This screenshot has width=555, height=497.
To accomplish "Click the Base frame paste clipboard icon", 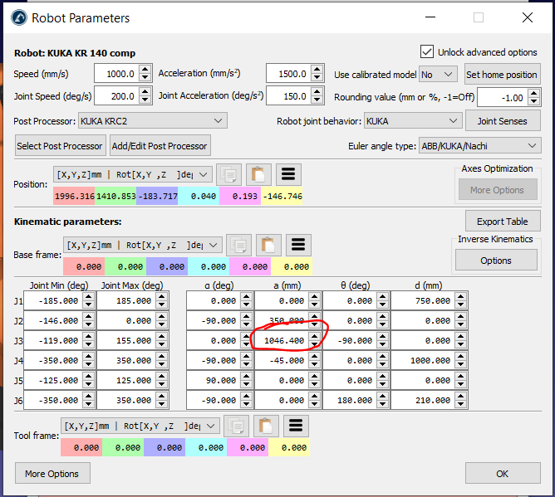I will [x=268, y=245].
